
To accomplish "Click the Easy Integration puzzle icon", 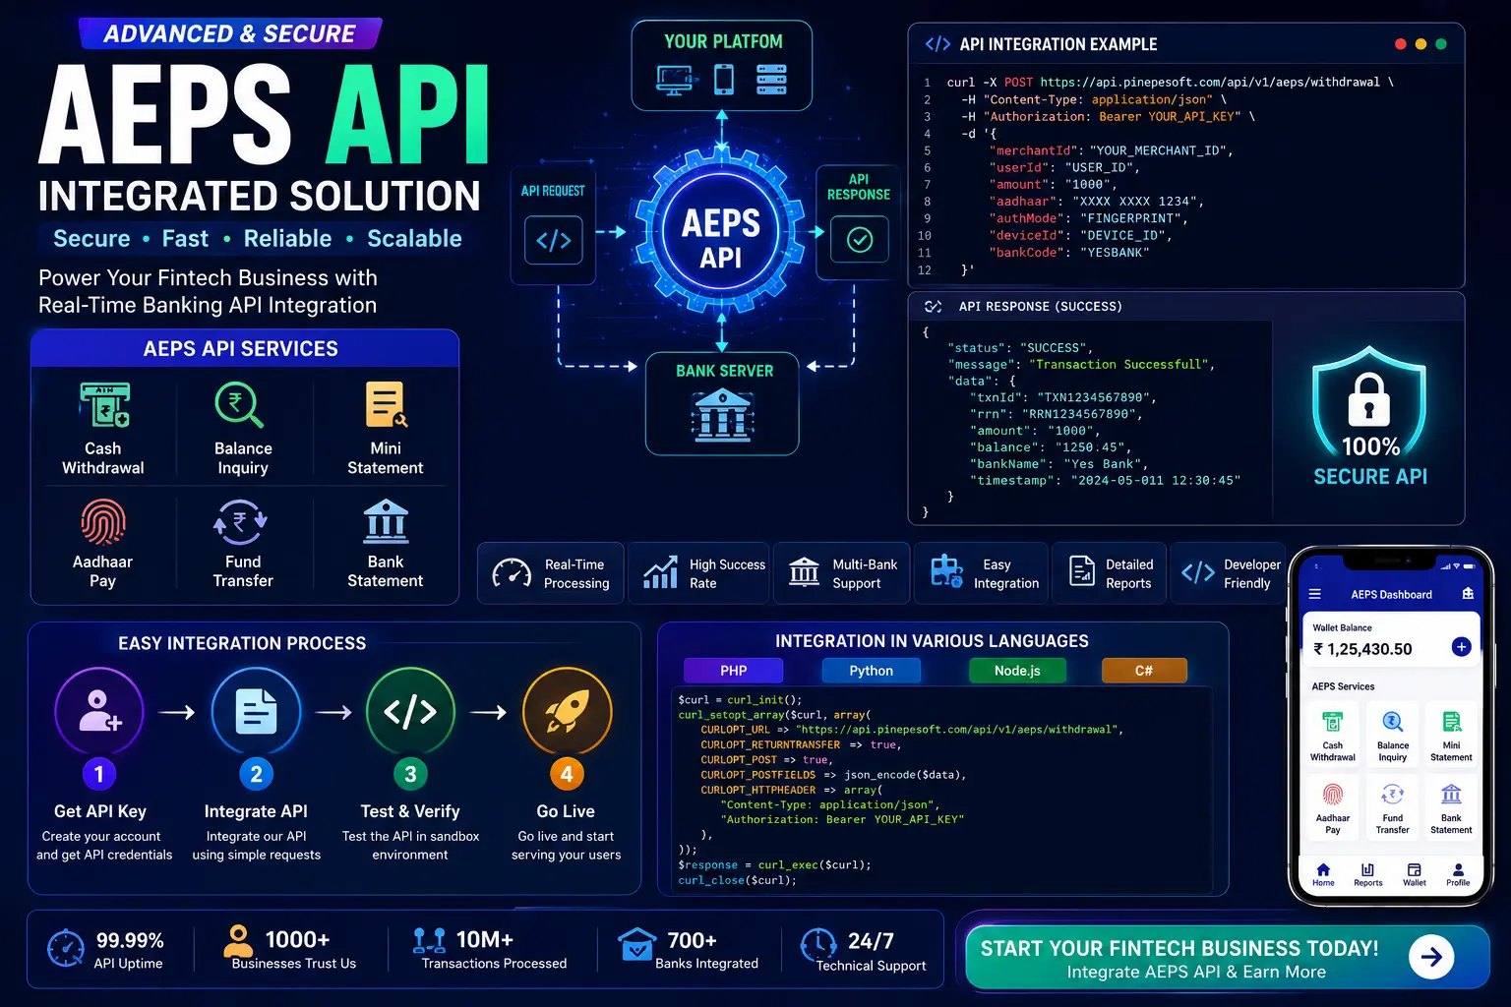I will pos(946,570).
